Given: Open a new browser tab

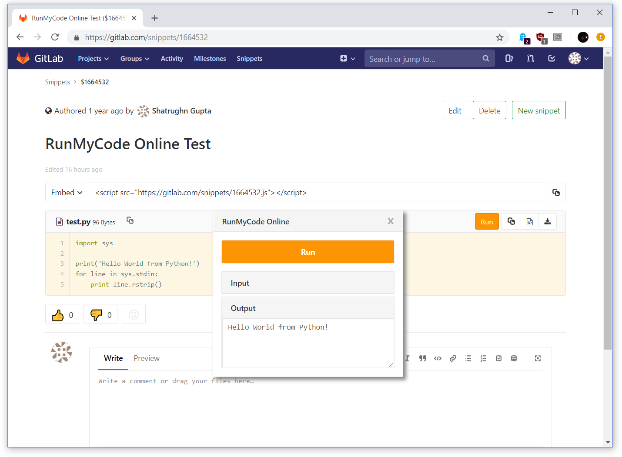Looking at the screenshot, I should point(154,18).
